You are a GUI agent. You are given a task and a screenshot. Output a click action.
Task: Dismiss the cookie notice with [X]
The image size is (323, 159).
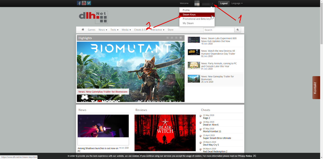(x=254, y=156)
